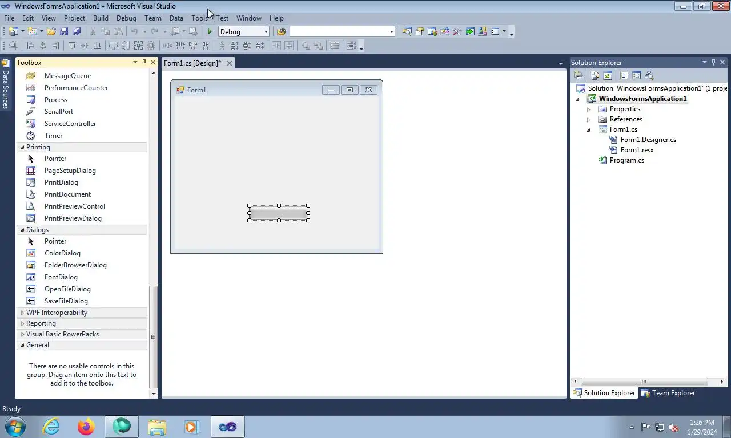Toggle auto-hide pin on Solution Explorer panel
This screenshot has width=731, height=438.
pos(713,62)
